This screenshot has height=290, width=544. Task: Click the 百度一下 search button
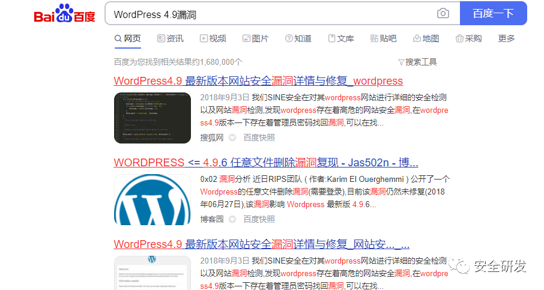tap(494, 13)
